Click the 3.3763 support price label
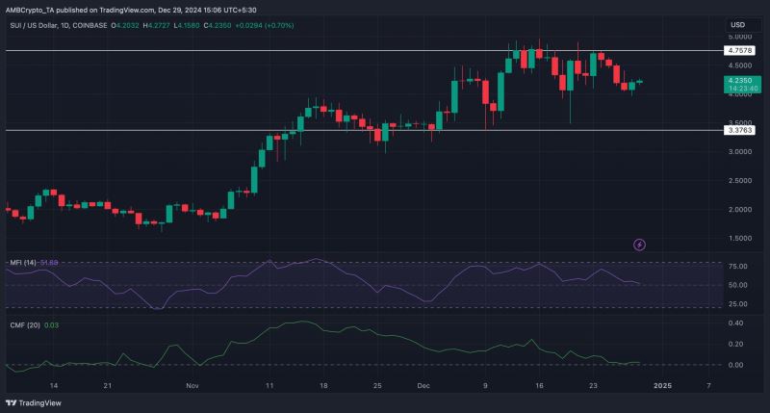The width and height of the screenshot is (770, 413). [736, 130]
